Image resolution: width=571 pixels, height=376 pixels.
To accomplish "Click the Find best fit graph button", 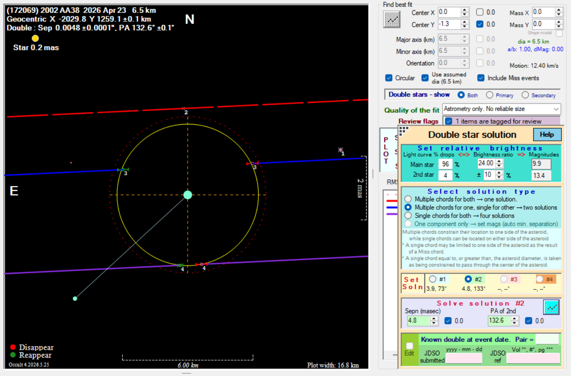I will pyautogui.click(x=392, y=20).
